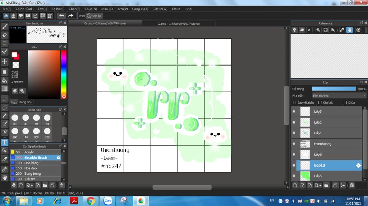The image size is (368, 206).
Task: Zoom in on the Reference panel
Action: tap(318, 30)
